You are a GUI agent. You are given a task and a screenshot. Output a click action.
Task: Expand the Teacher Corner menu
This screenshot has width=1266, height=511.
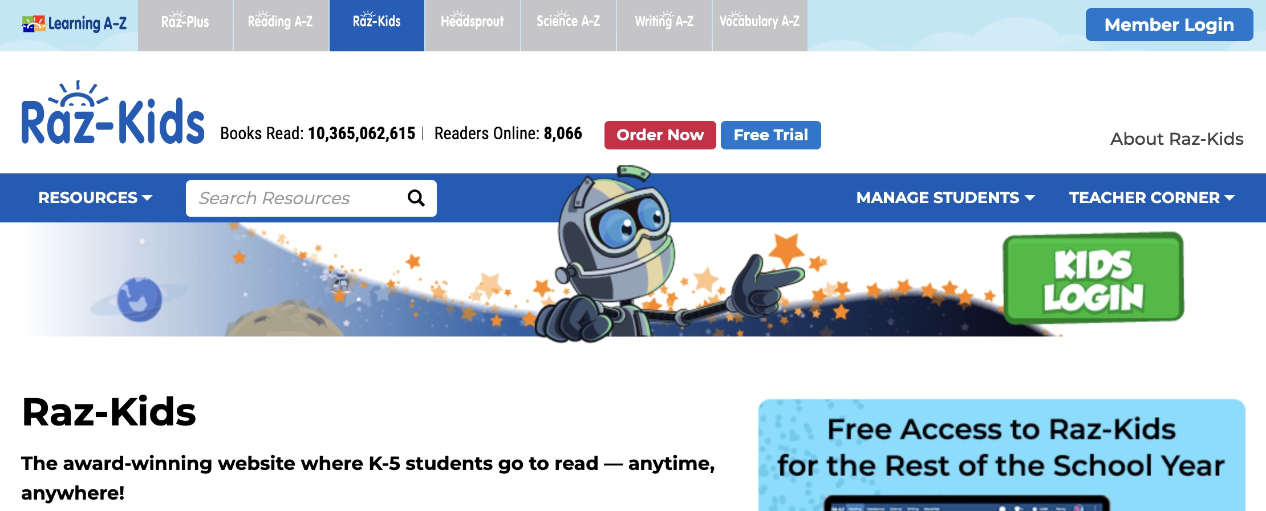click(x=1151, y=198)
